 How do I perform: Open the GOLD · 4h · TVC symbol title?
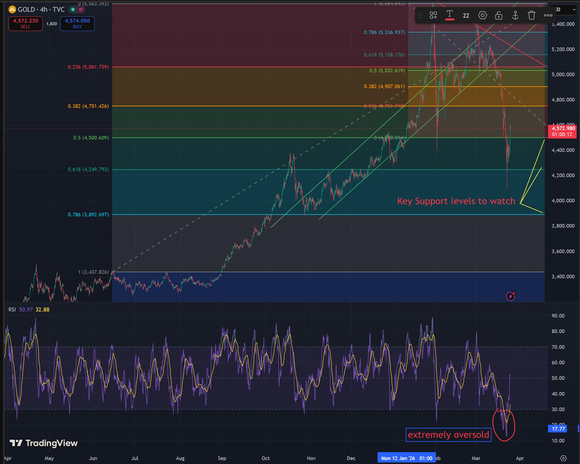click(x=41, y=9)
